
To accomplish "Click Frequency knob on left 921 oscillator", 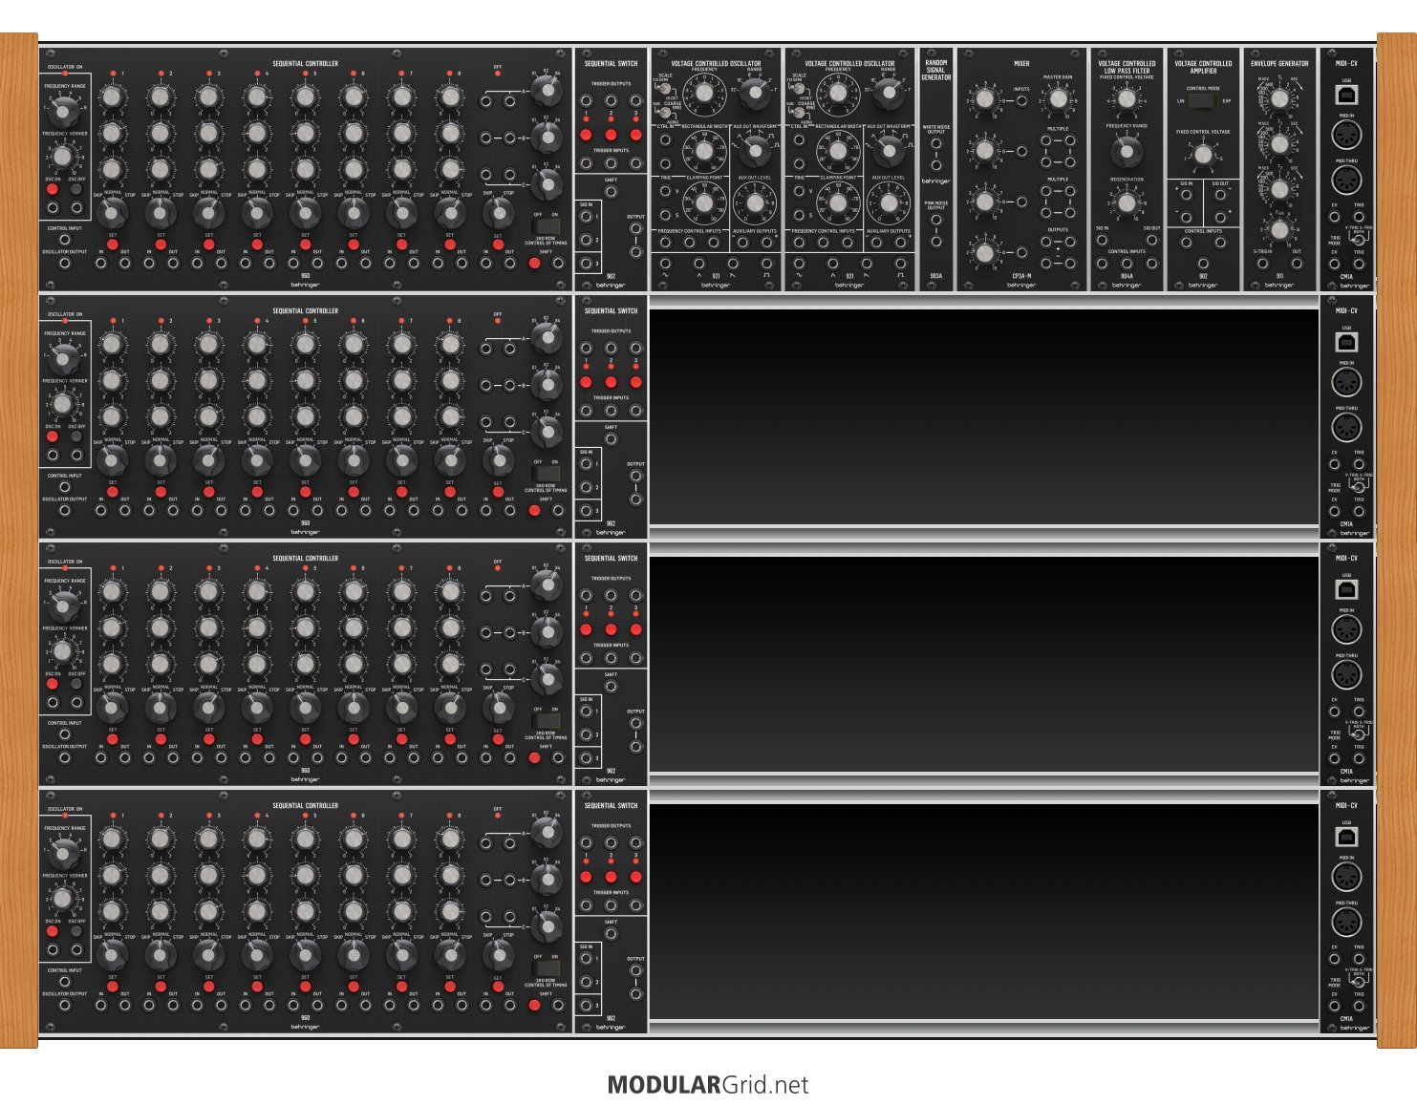I will click(x=704, y=94).
